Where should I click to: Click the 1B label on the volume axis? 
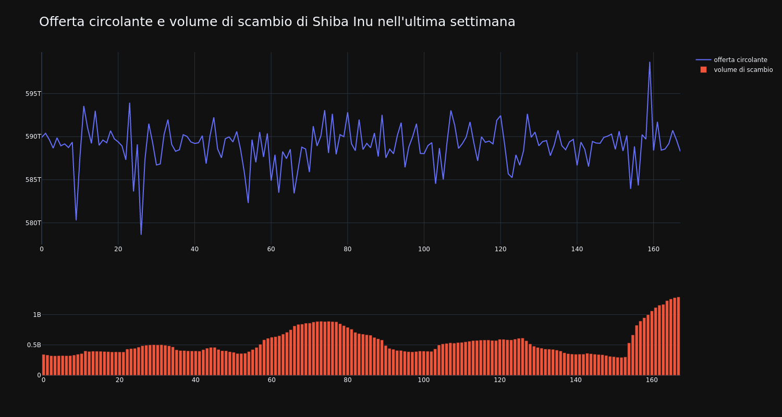tap(37, 315)
